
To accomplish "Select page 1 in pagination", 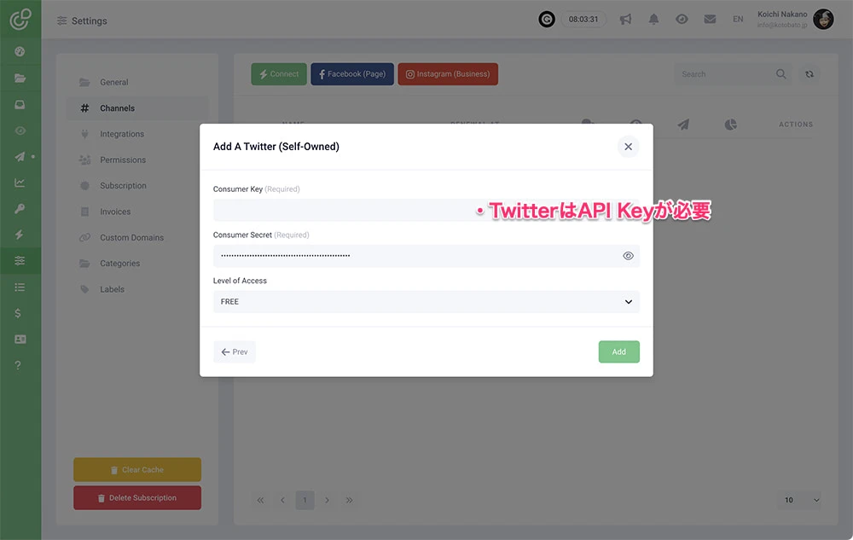I will pos(305,500).
